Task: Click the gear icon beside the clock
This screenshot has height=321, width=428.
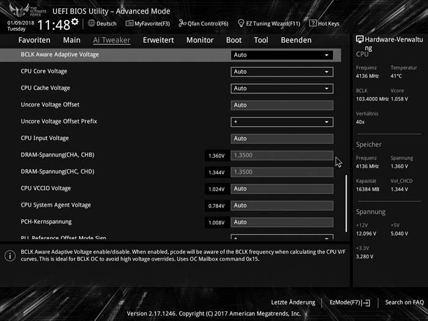Action: click(x=75, y=22)
